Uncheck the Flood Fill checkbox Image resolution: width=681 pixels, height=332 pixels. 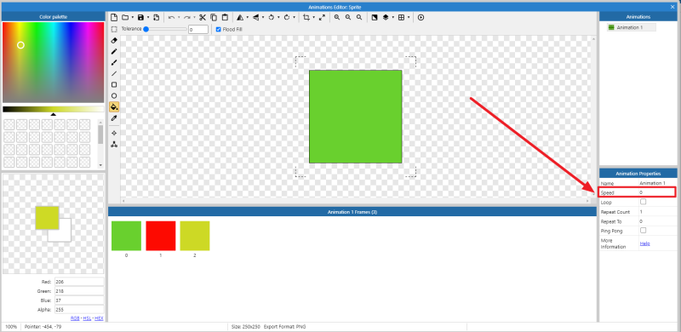(219, 30)
